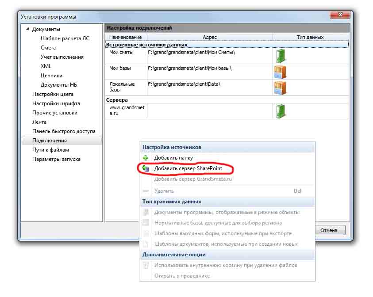The image size is (373, 297).
Task: Select Шаблоны документов menu entry
Action: [226, 244]
